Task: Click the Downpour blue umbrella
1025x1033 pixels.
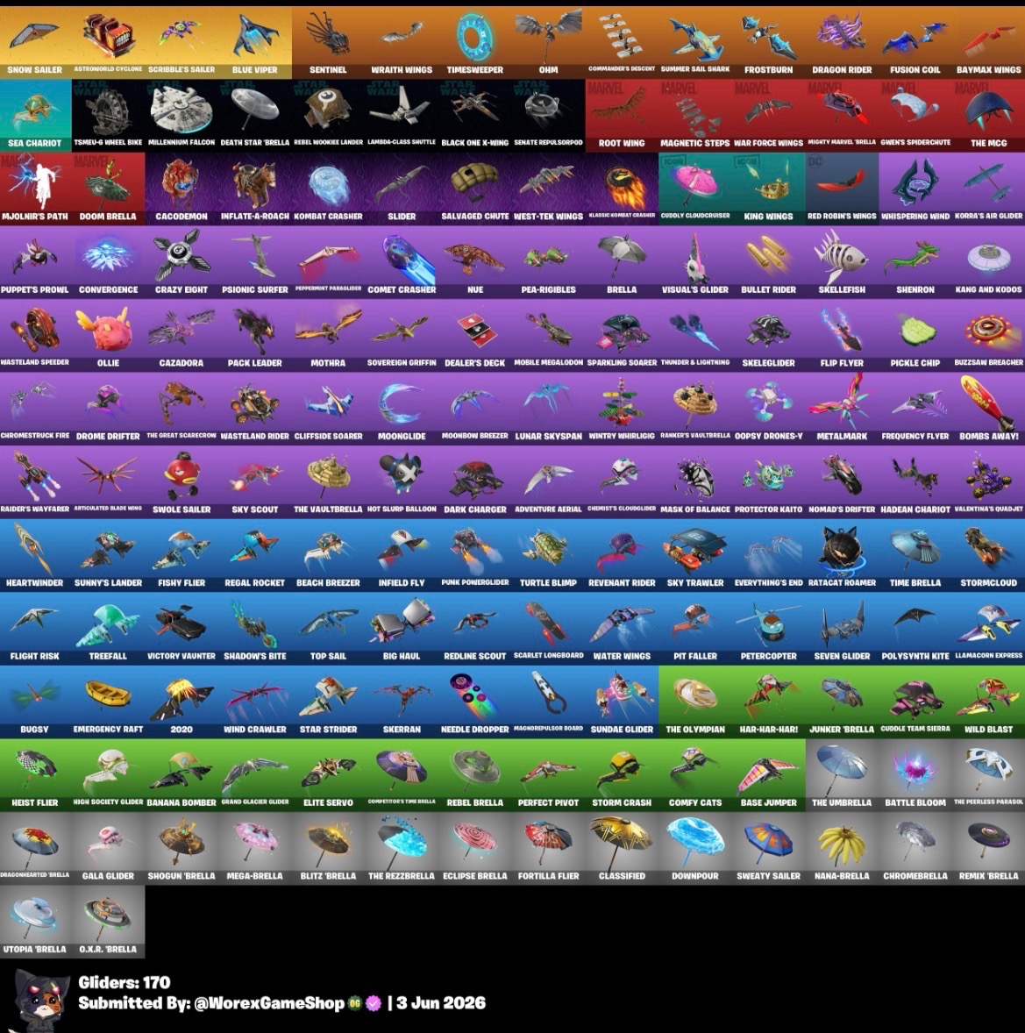Action: point(695,847)
